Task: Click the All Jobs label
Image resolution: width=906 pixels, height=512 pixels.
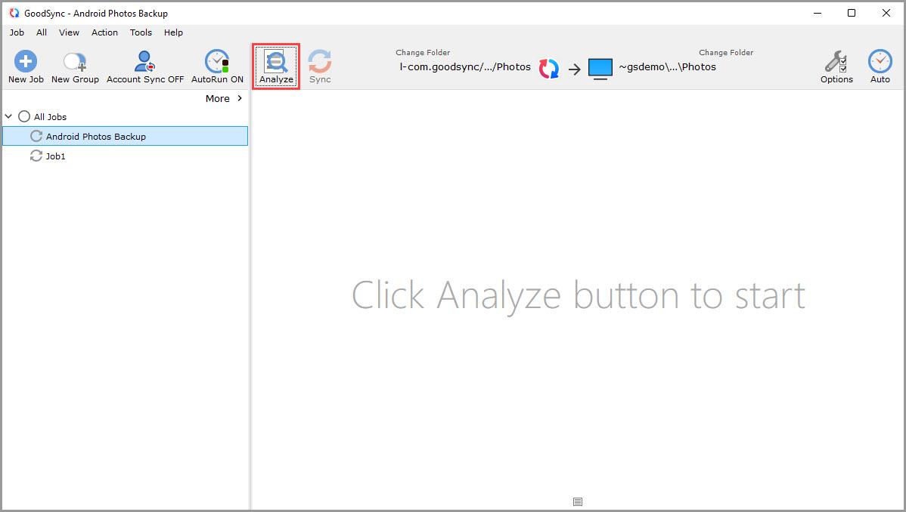Action: click(x=50, y=116)
